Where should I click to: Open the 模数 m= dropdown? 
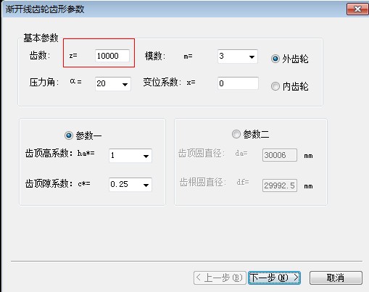pyautogui.click(x=238, y=57)
